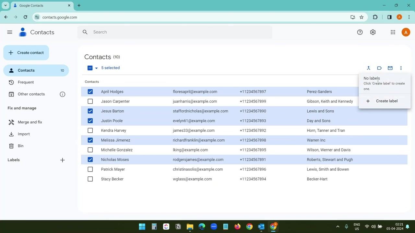The image size is (415, 233).
Task: Click the Create contact button
Action: [26, 52]
